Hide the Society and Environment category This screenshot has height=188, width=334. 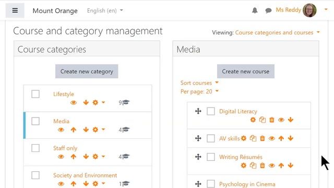tap(61, 184)
